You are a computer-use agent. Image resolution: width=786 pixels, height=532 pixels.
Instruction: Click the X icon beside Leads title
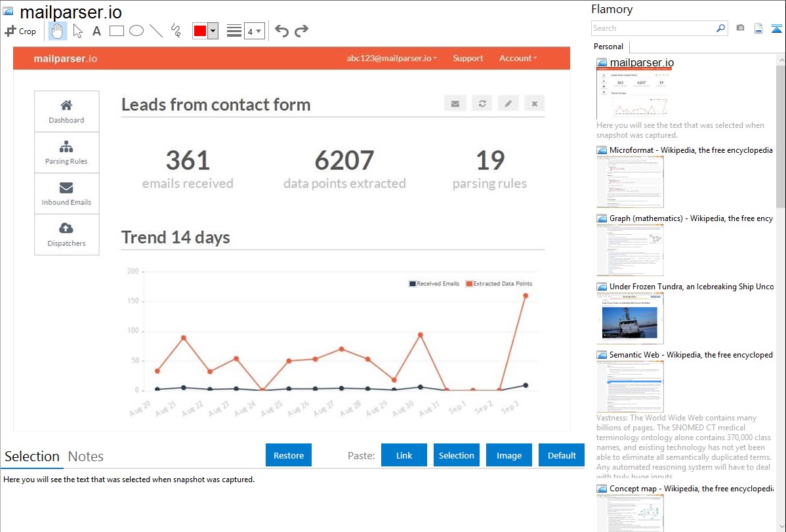pyautogui.click(x=534, y=104)
